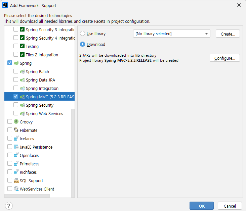Click the Groovy icon
The height and width of the screenshot is (211, 246).
(x=16, y=121)
